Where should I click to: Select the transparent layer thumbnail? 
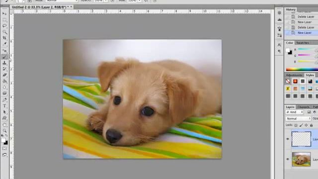point(302,139)
